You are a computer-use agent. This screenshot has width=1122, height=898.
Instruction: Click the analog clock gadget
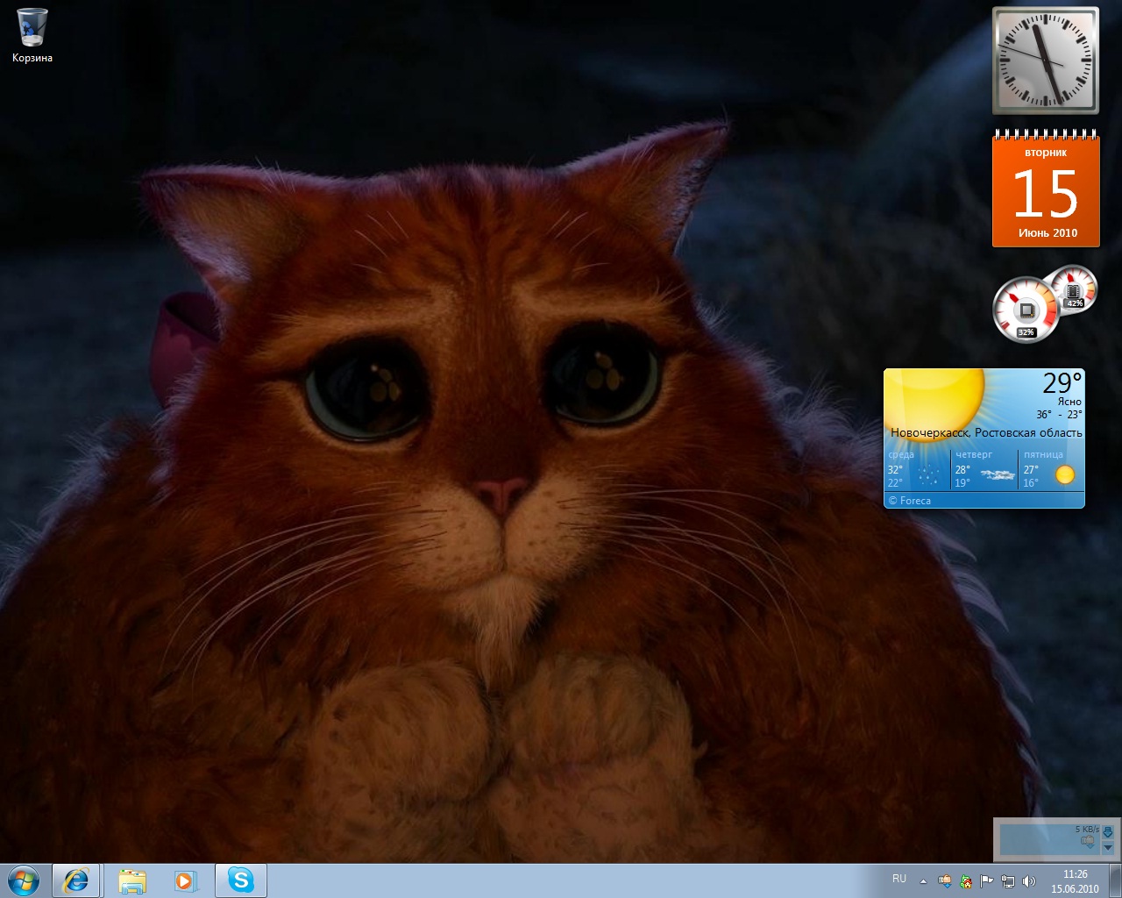(1045, 61)
